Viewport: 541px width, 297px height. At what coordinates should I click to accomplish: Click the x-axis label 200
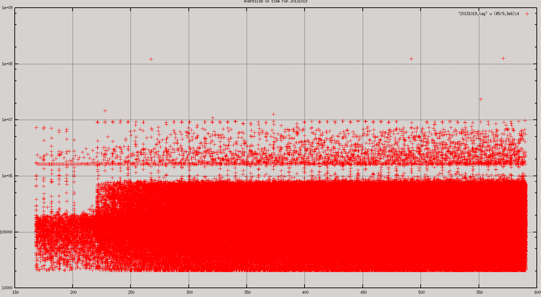click(73, 292)
